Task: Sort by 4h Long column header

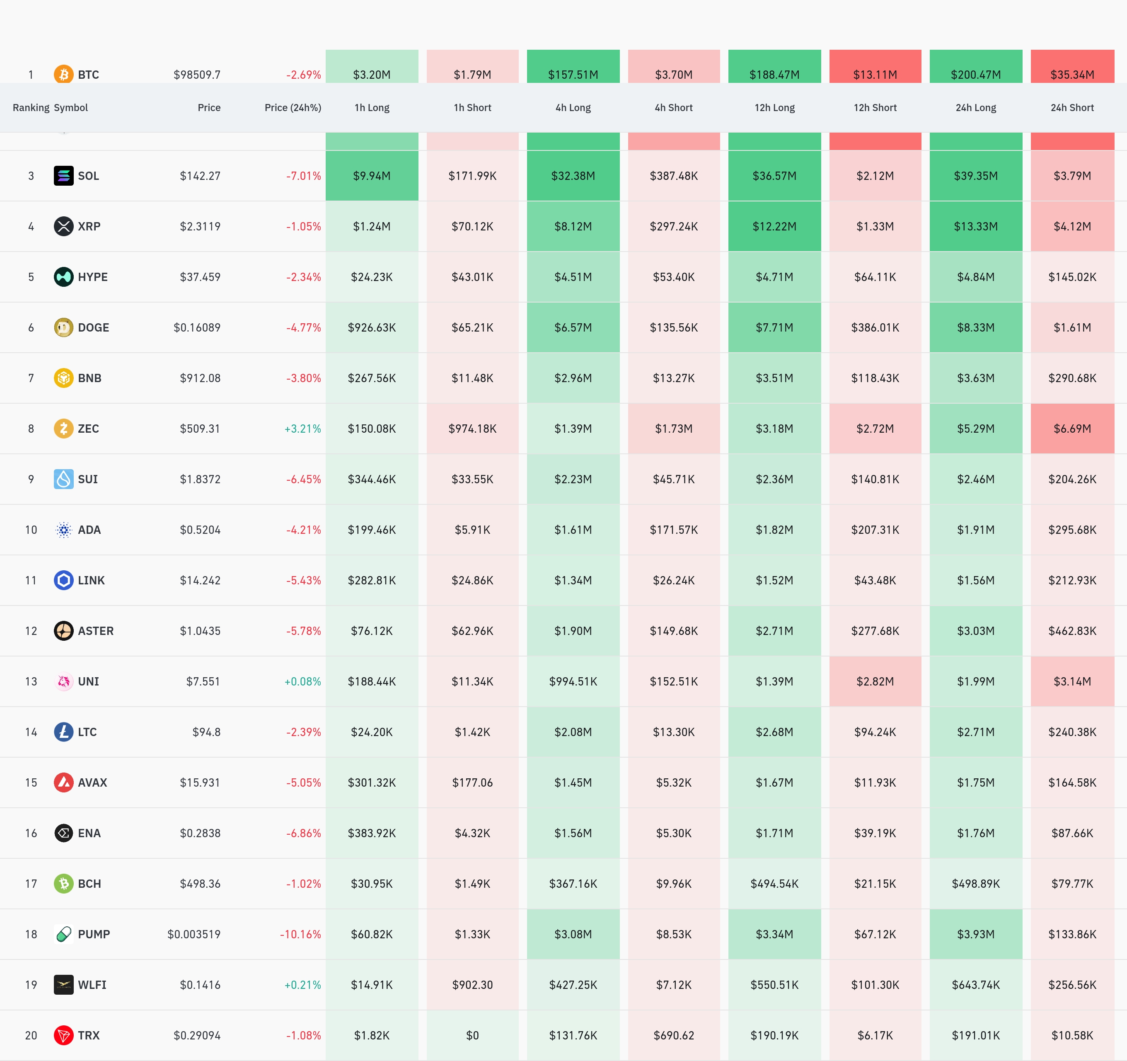Action: point(573,108)
